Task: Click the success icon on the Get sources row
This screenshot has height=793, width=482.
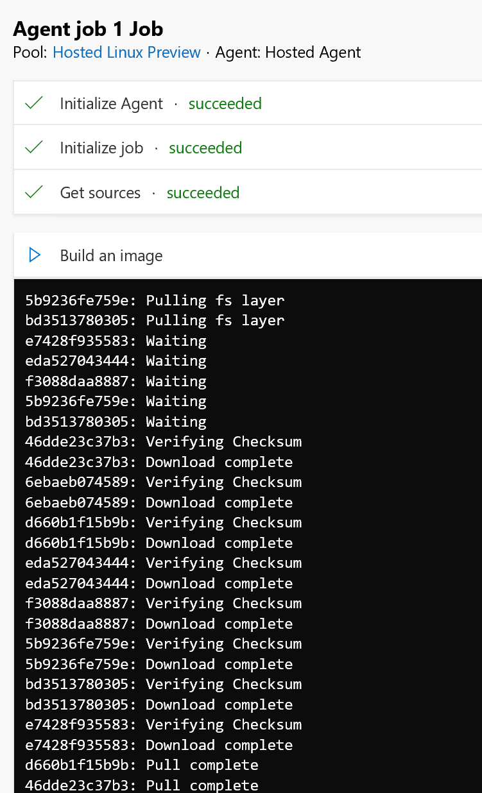Action: click(x=33, y=192)
